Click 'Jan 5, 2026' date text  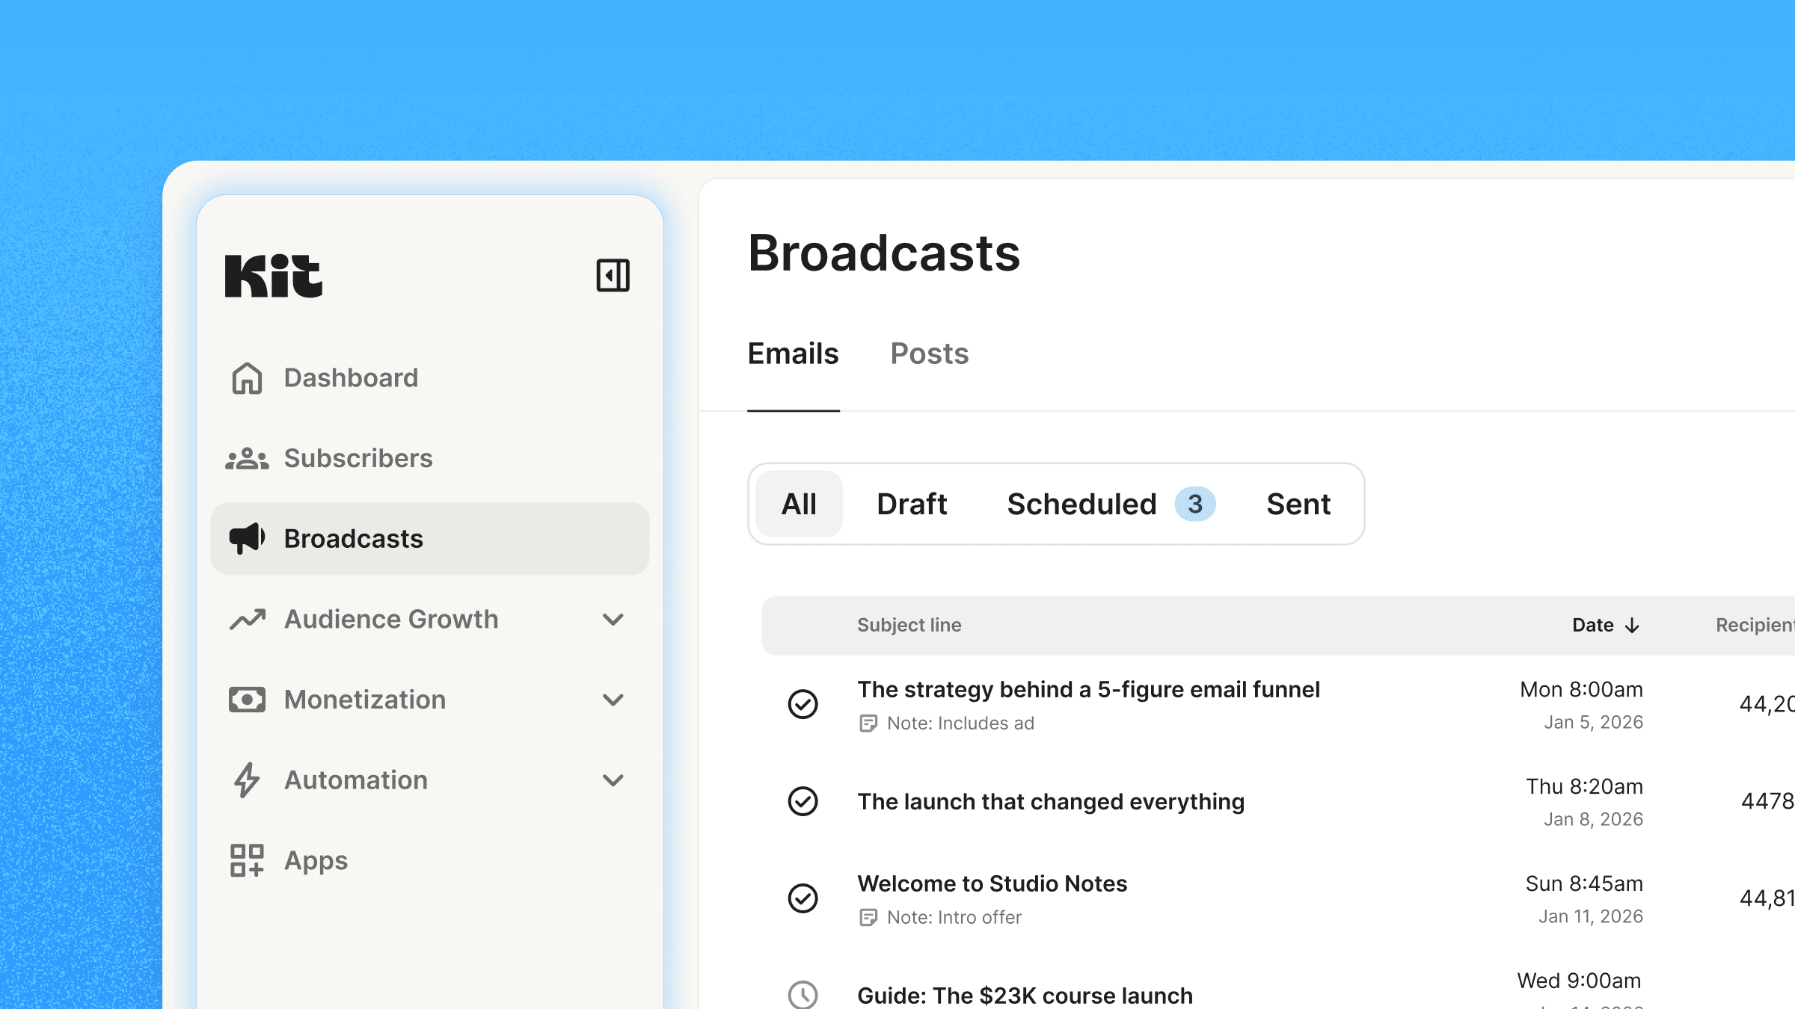click(x=1593, y=722)
